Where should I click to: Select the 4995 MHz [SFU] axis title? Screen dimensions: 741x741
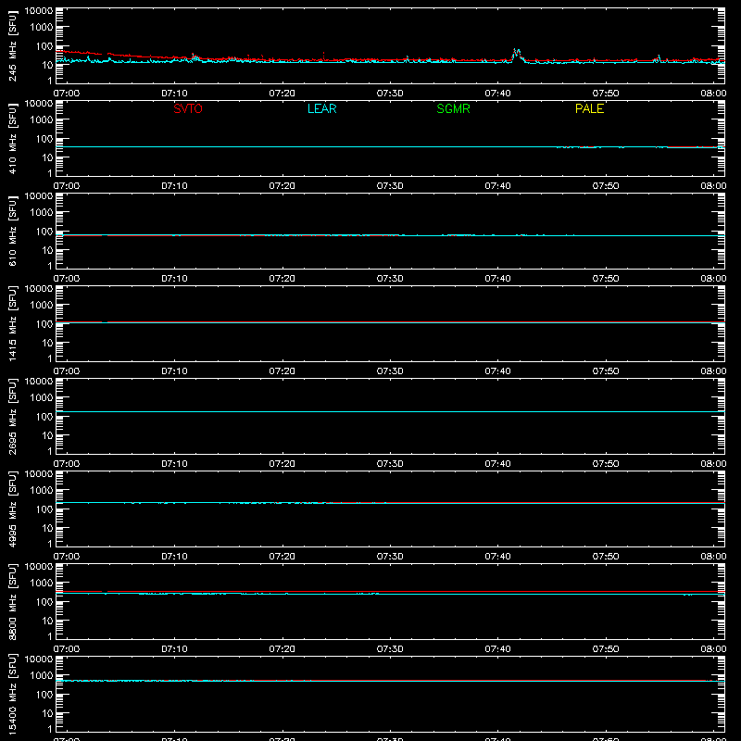pos(13,509)
